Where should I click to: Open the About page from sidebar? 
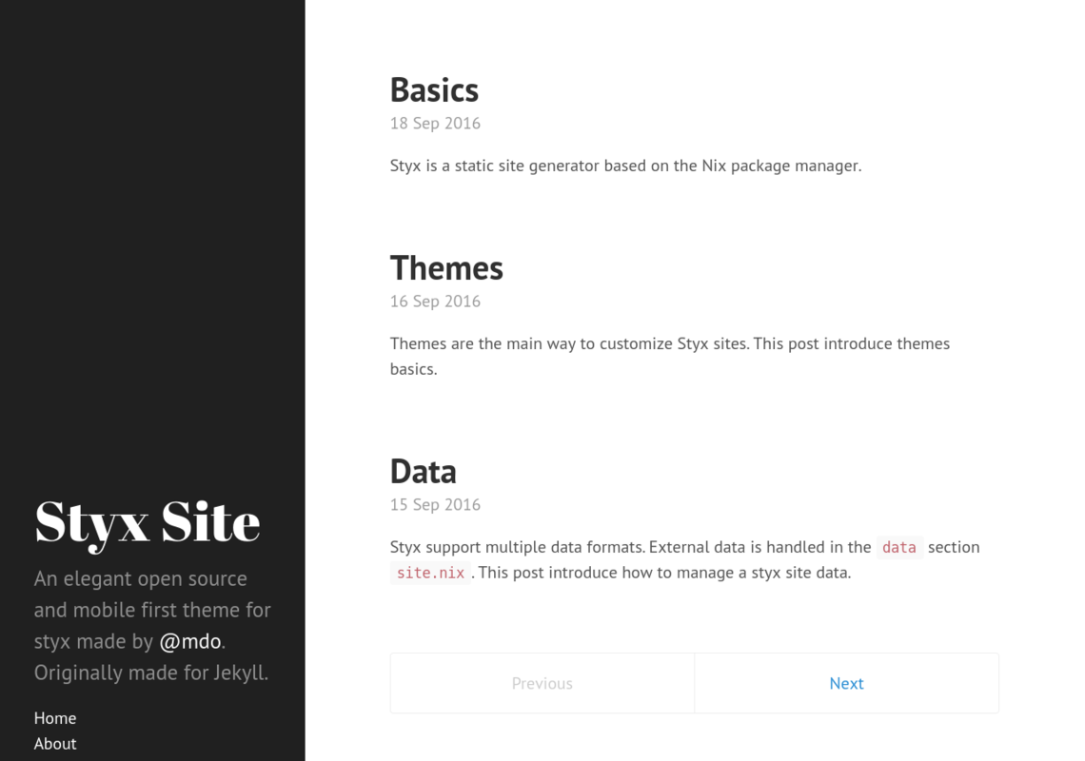(55, 744)
